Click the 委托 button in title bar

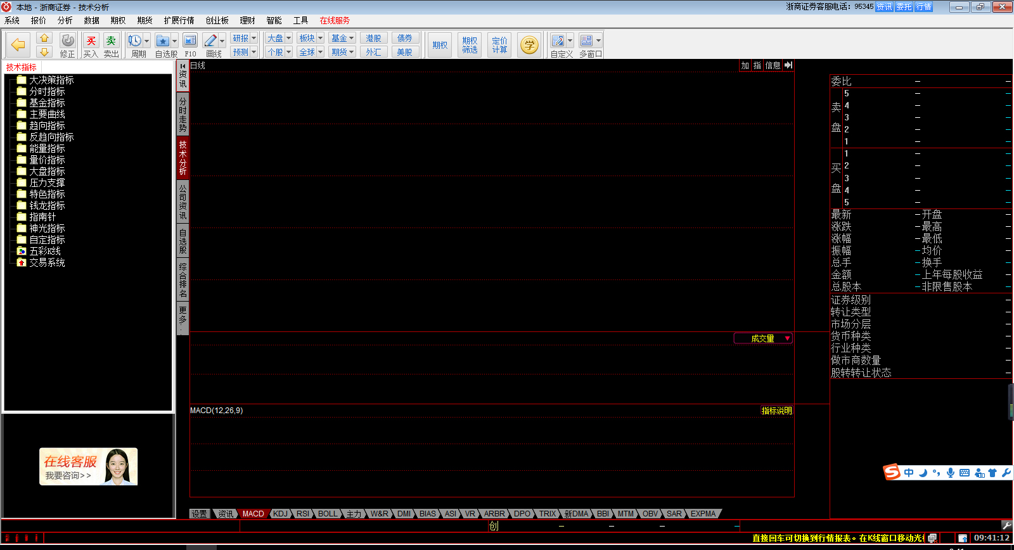(904, 7)
